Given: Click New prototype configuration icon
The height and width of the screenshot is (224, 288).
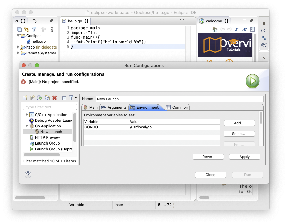Looking at the screenshot, I should (x=32, y=98).
